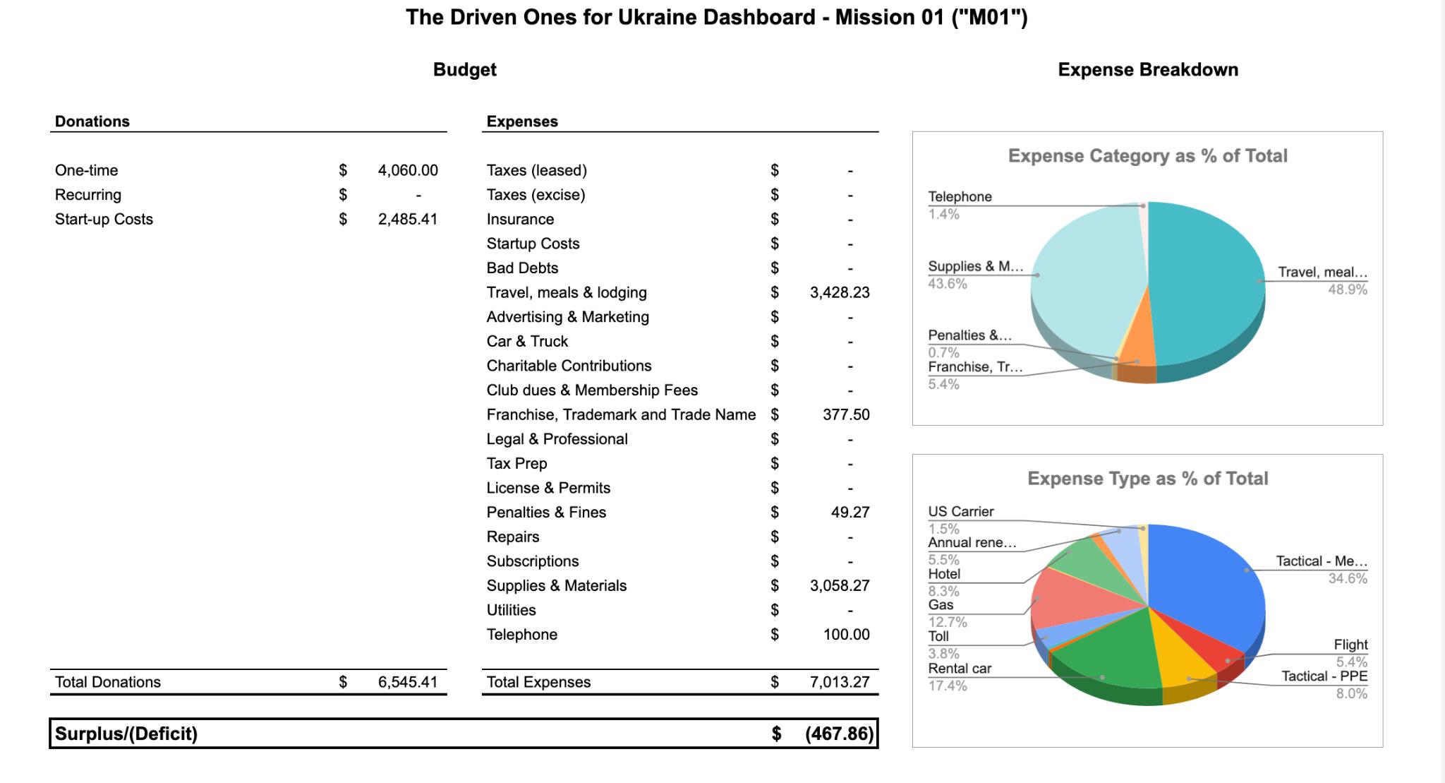The image size is (1445, 783).
Task: Select the Total Donations value 6,545.41
Action: coord(407,682)
